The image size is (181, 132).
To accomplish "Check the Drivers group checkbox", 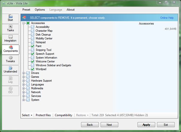I will coord(28,73).
